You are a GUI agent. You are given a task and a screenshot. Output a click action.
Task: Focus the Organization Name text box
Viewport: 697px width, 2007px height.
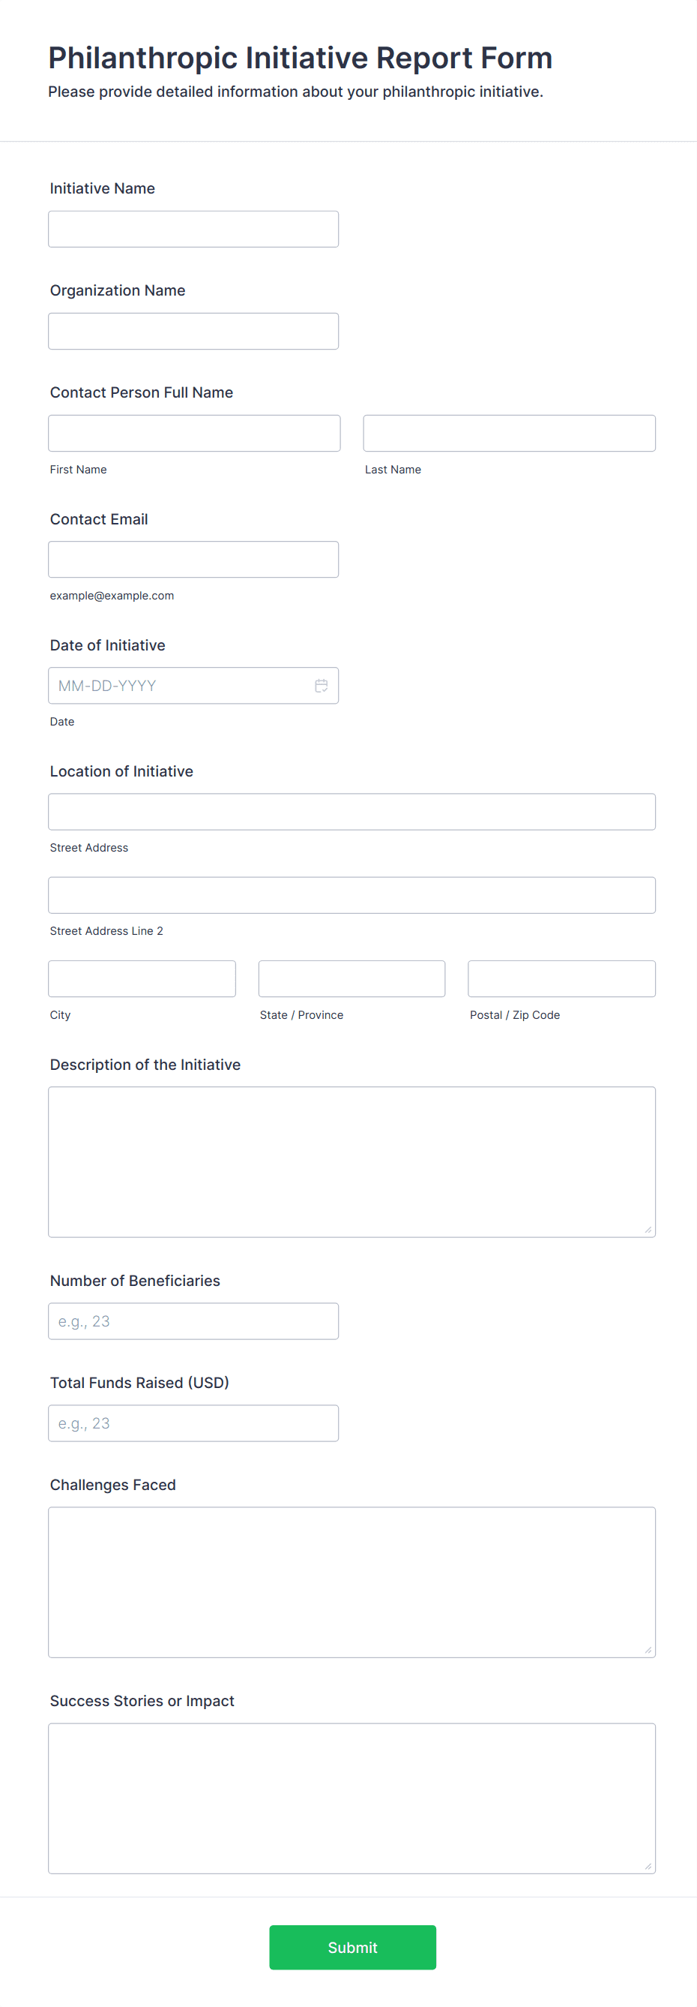coord(193,331)
